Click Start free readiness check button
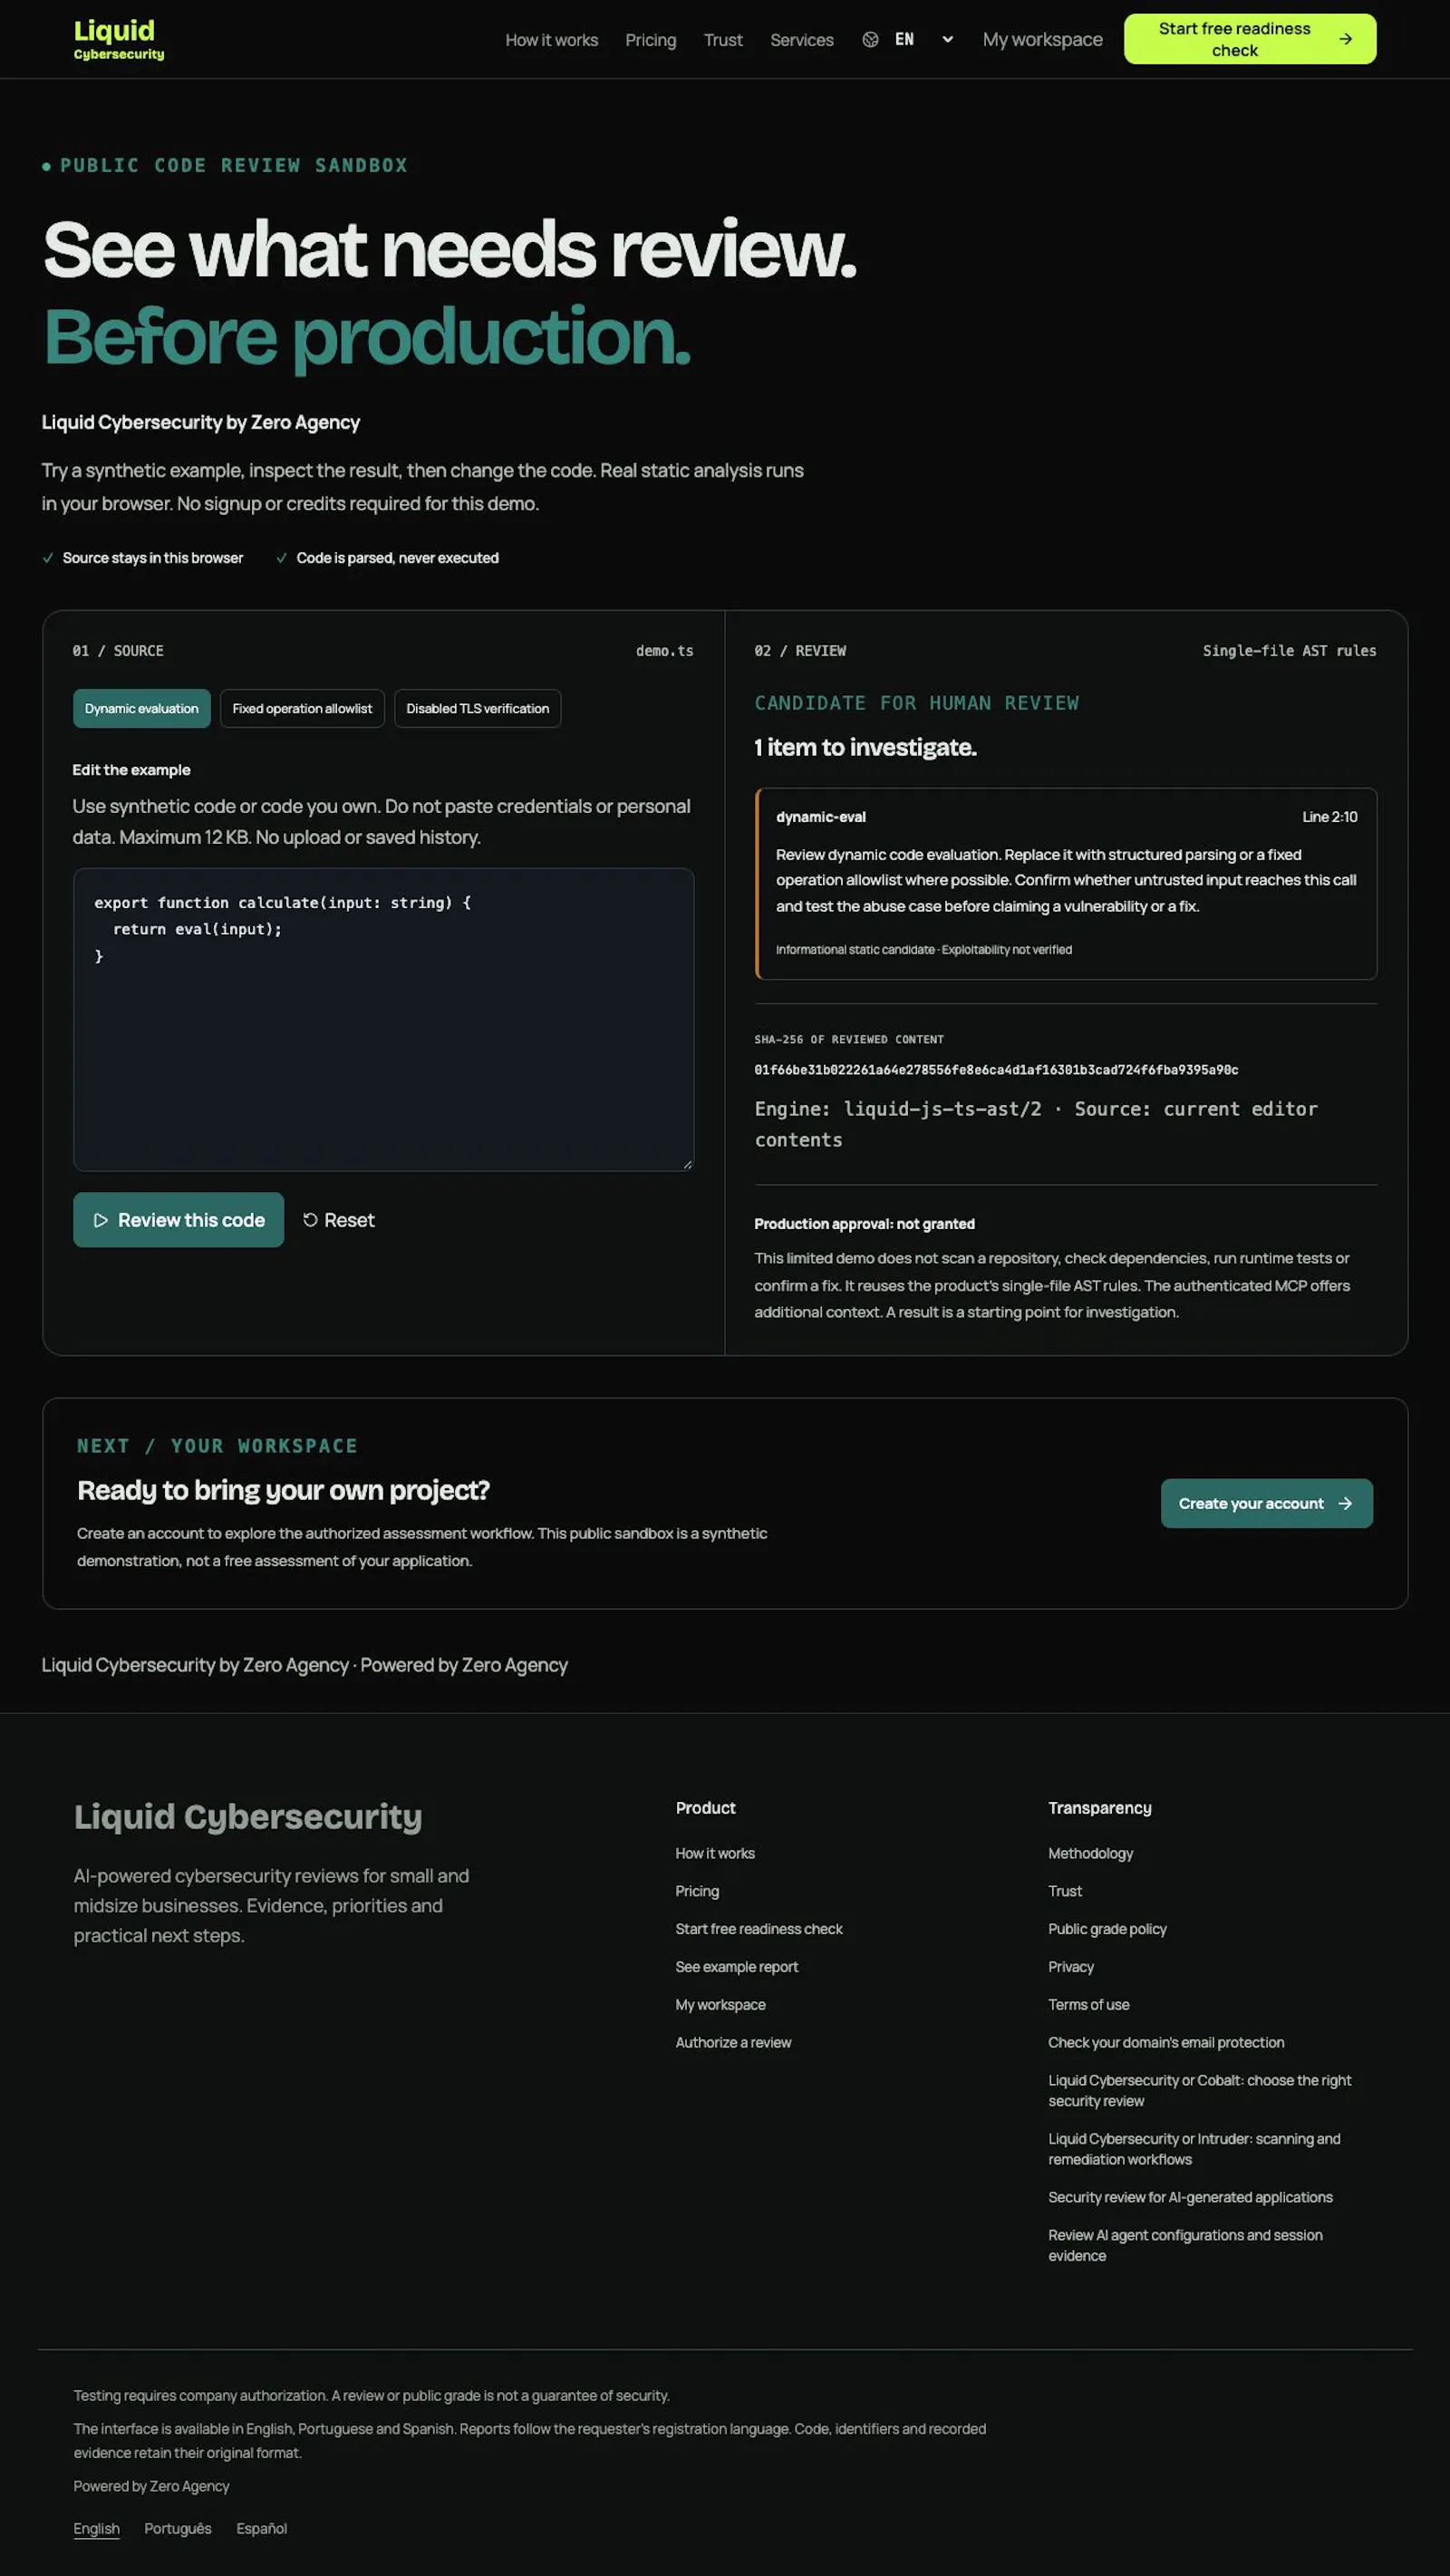The image size is (1450, 2576). coord(1249,39)
